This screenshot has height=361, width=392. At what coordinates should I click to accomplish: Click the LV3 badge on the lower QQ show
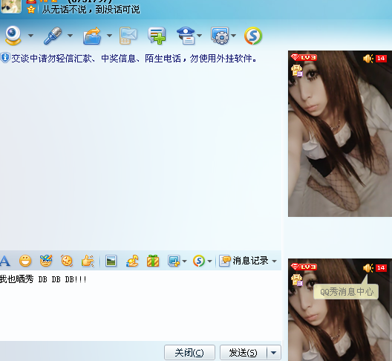click(304, 267)
